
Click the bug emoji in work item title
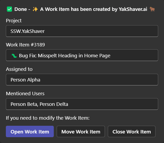click(x=14, y=55)
